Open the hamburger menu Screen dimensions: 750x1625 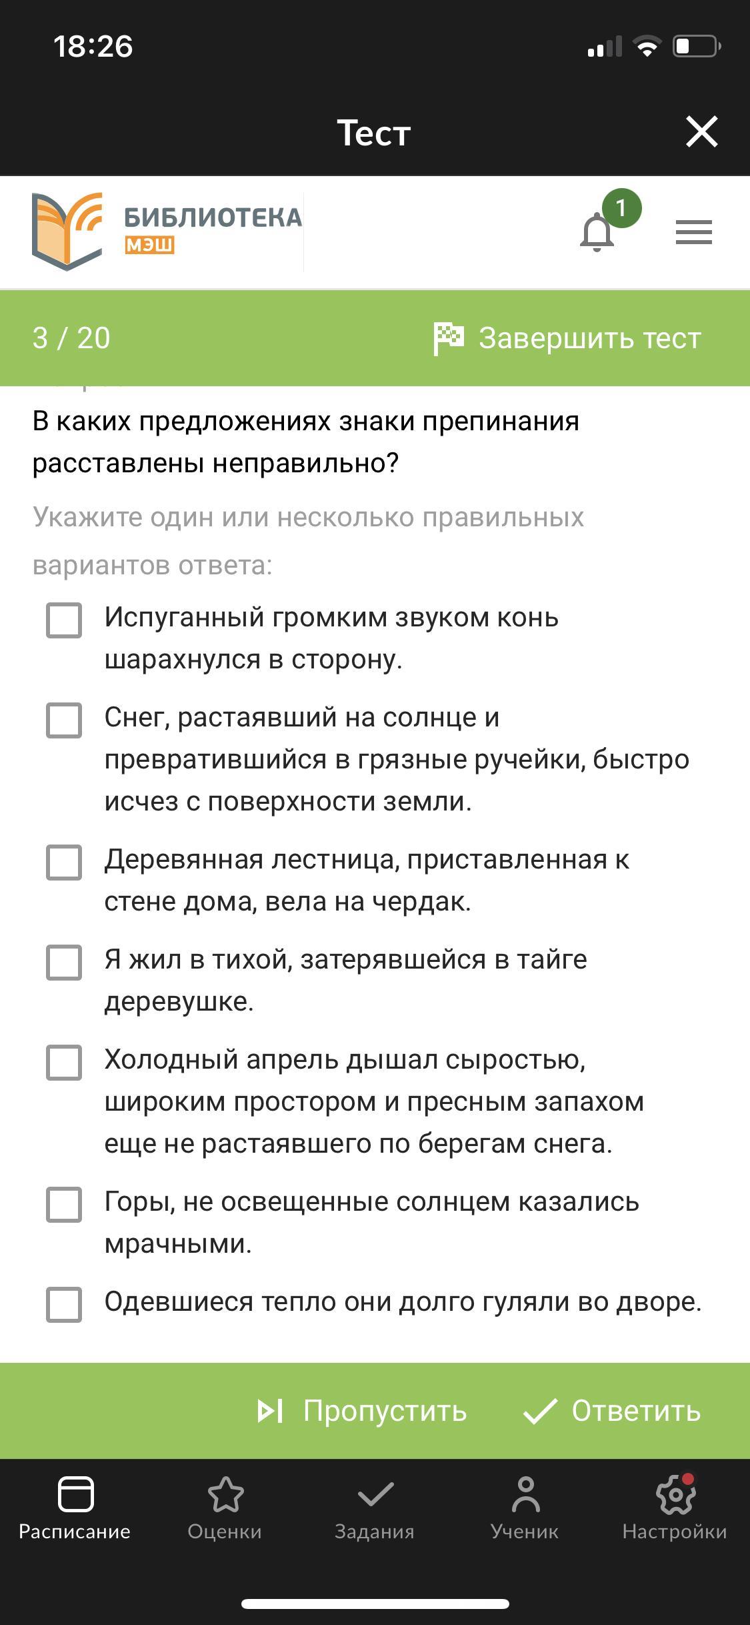pos(693,232)
